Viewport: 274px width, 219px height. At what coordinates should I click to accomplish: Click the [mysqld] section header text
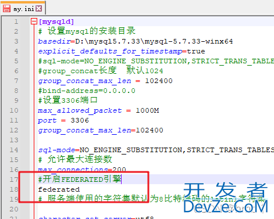[x=56, y=21]
